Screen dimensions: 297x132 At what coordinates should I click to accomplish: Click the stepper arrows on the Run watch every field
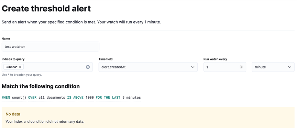tap(241, 67)
